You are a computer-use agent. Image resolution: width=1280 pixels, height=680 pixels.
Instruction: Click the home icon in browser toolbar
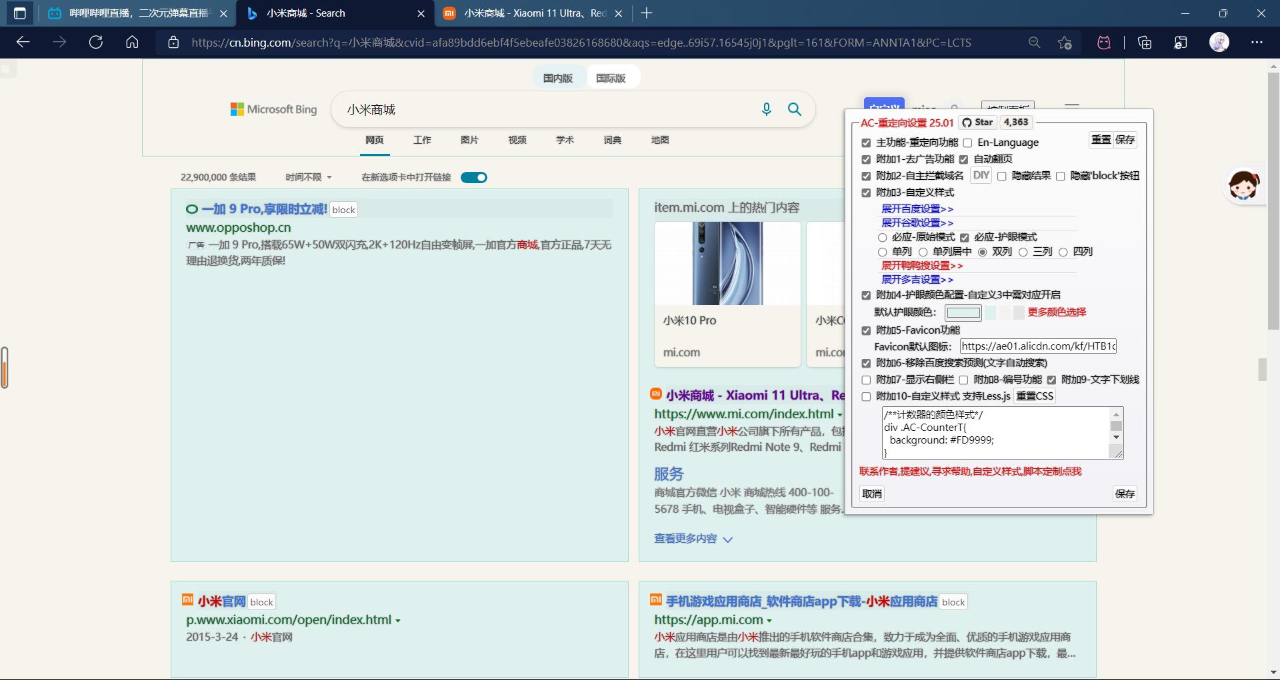[x=131, y=42]
